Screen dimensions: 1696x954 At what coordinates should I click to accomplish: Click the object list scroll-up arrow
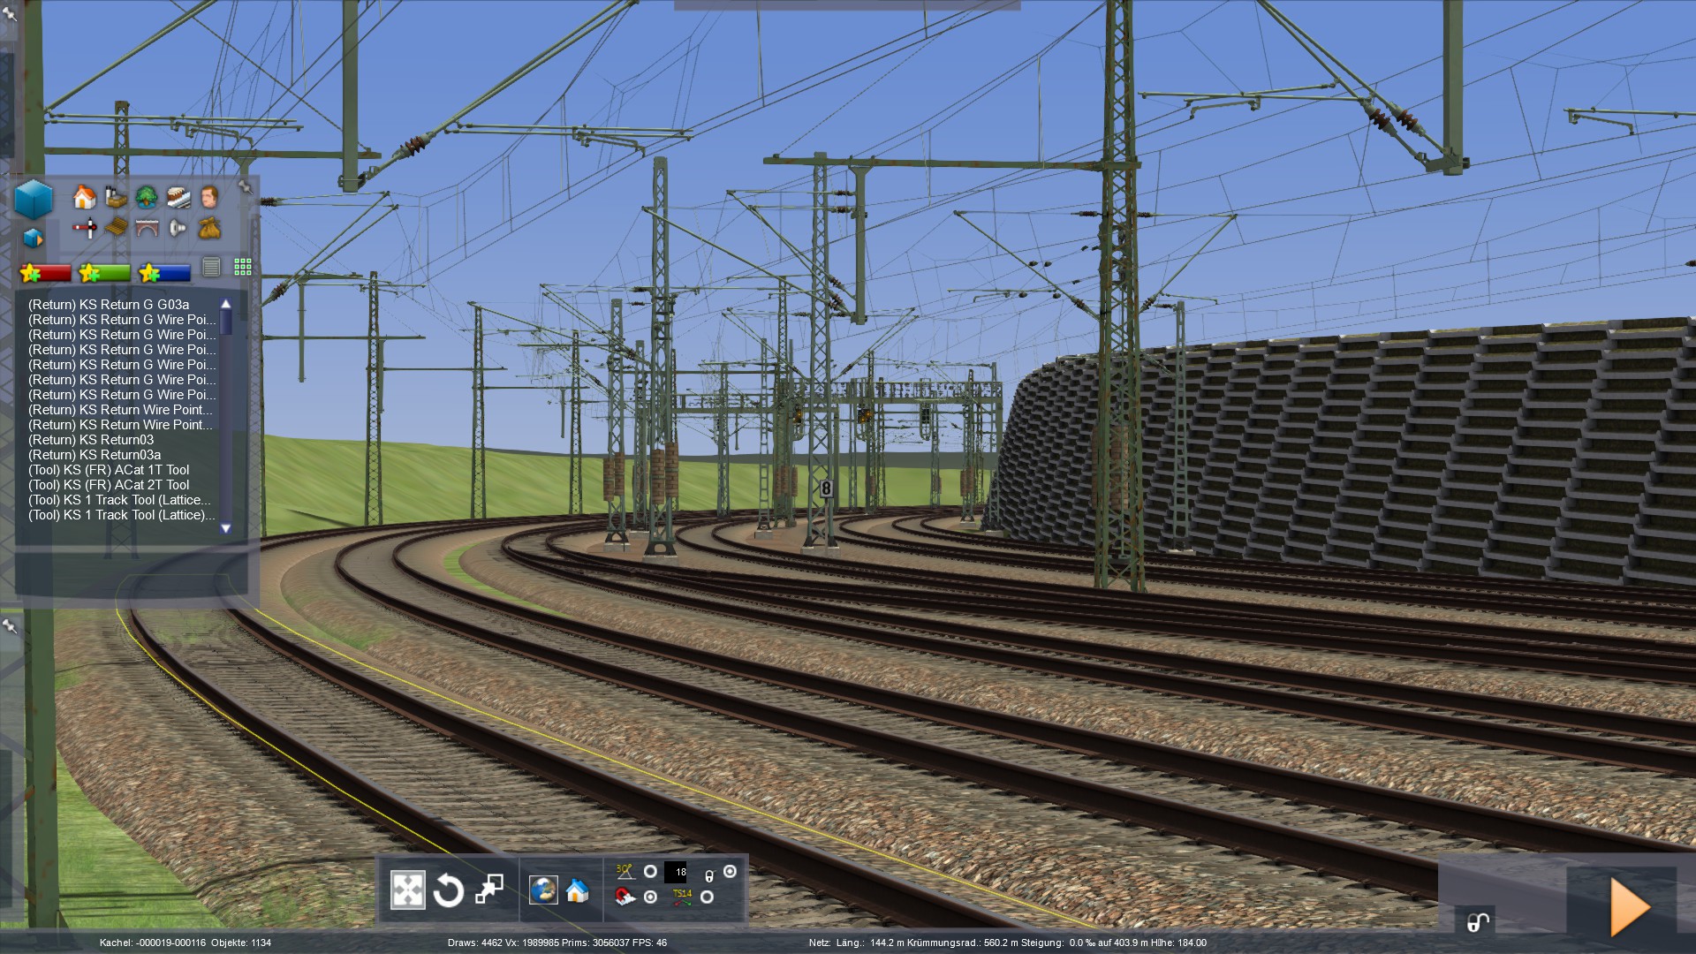pyautogui.click(x=225, y=304)
